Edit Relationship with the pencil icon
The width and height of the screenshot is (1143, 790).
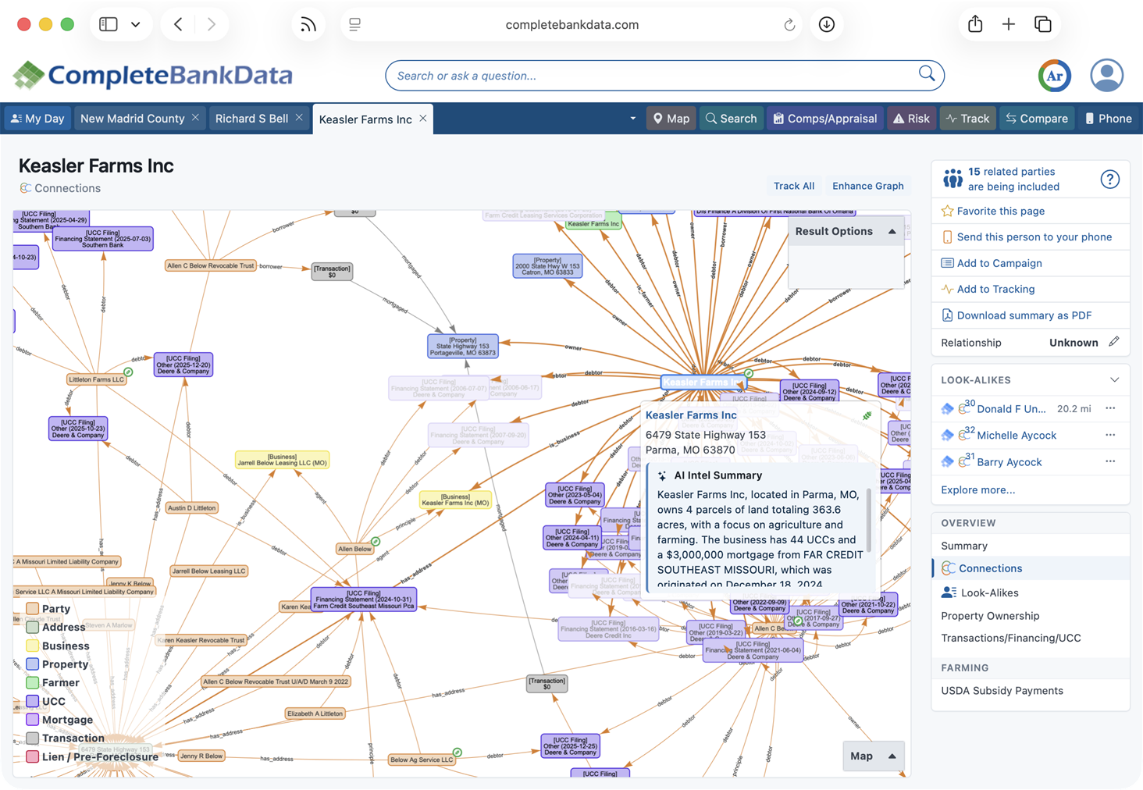point(1114,342)
